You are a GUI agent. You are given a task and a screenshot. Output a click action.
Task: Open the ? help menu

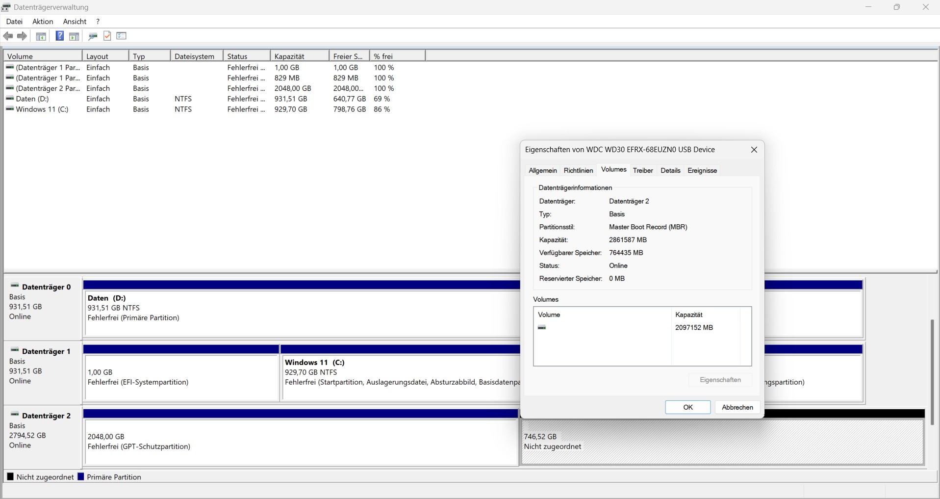(x=98, y=22)
